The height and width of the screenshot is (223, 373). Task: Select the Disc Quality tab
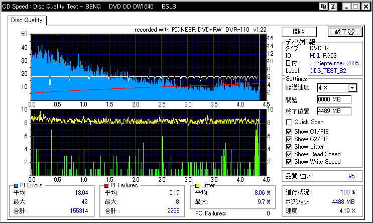pos(27,20)
